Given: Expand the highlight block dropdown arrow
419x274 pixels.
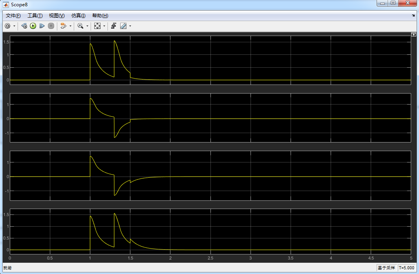Looking at the screenshot, I should (x=71, y=26).
